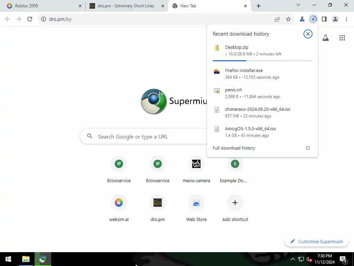Click the Desktop.zip archive file icon

217,48
